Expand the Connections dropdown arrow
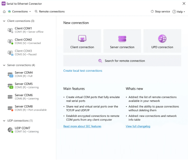188x160 pixels. pyautogui.click(x=30, y=12)
